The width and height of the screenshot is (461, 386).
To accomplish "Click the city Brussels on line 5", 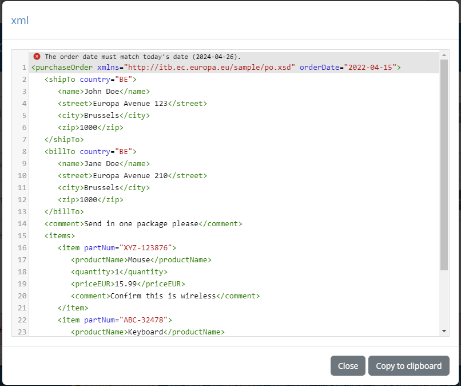I will click(x=101, y=116).
